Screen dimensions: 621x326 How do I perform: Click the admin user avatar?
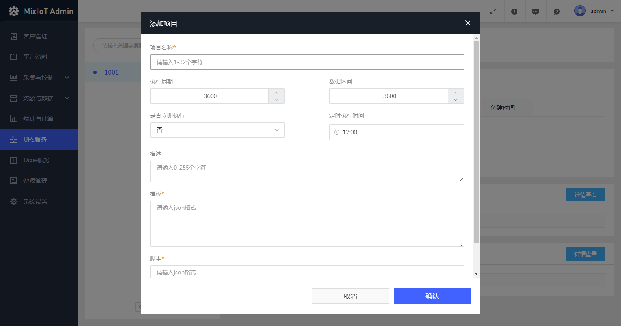pyautogui.click(x=580, y=11)
